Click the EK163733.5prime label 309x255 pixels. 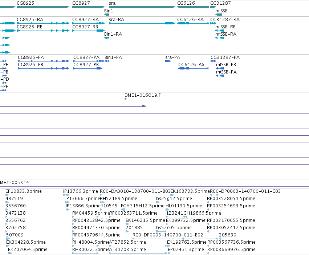coord(190,191)
